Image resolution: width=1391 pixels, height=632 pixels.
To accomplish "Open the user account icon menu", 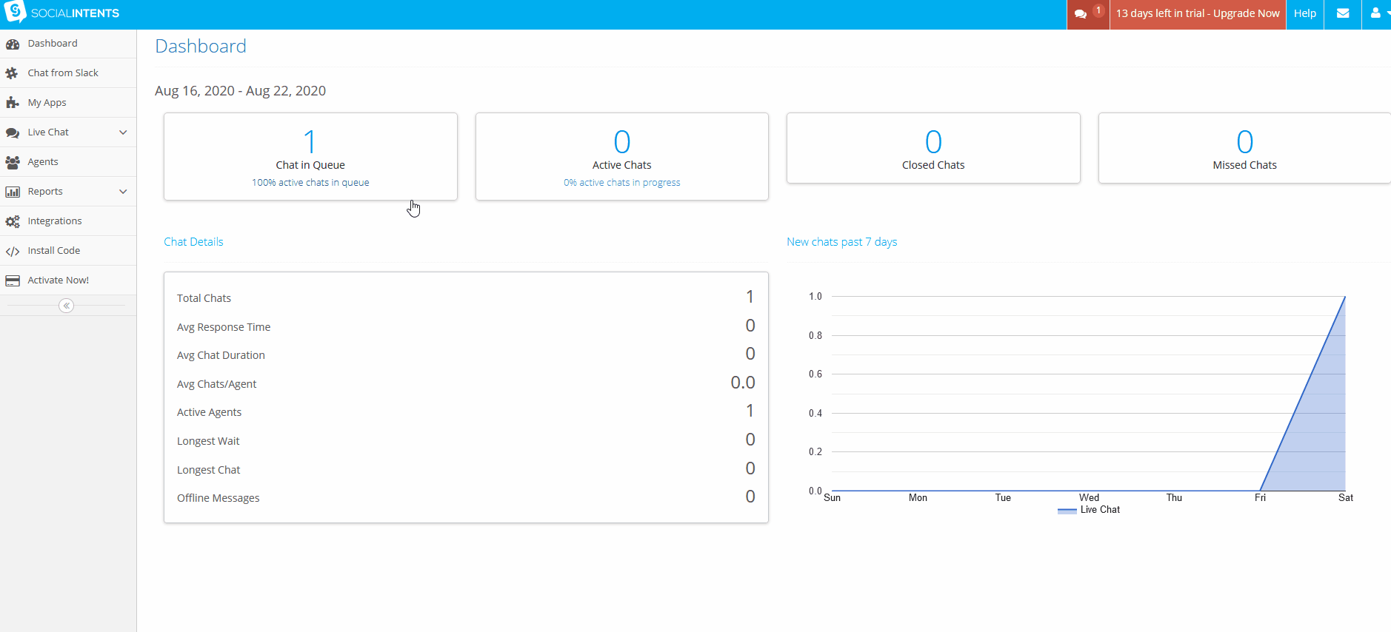I will pos(1375,13).
